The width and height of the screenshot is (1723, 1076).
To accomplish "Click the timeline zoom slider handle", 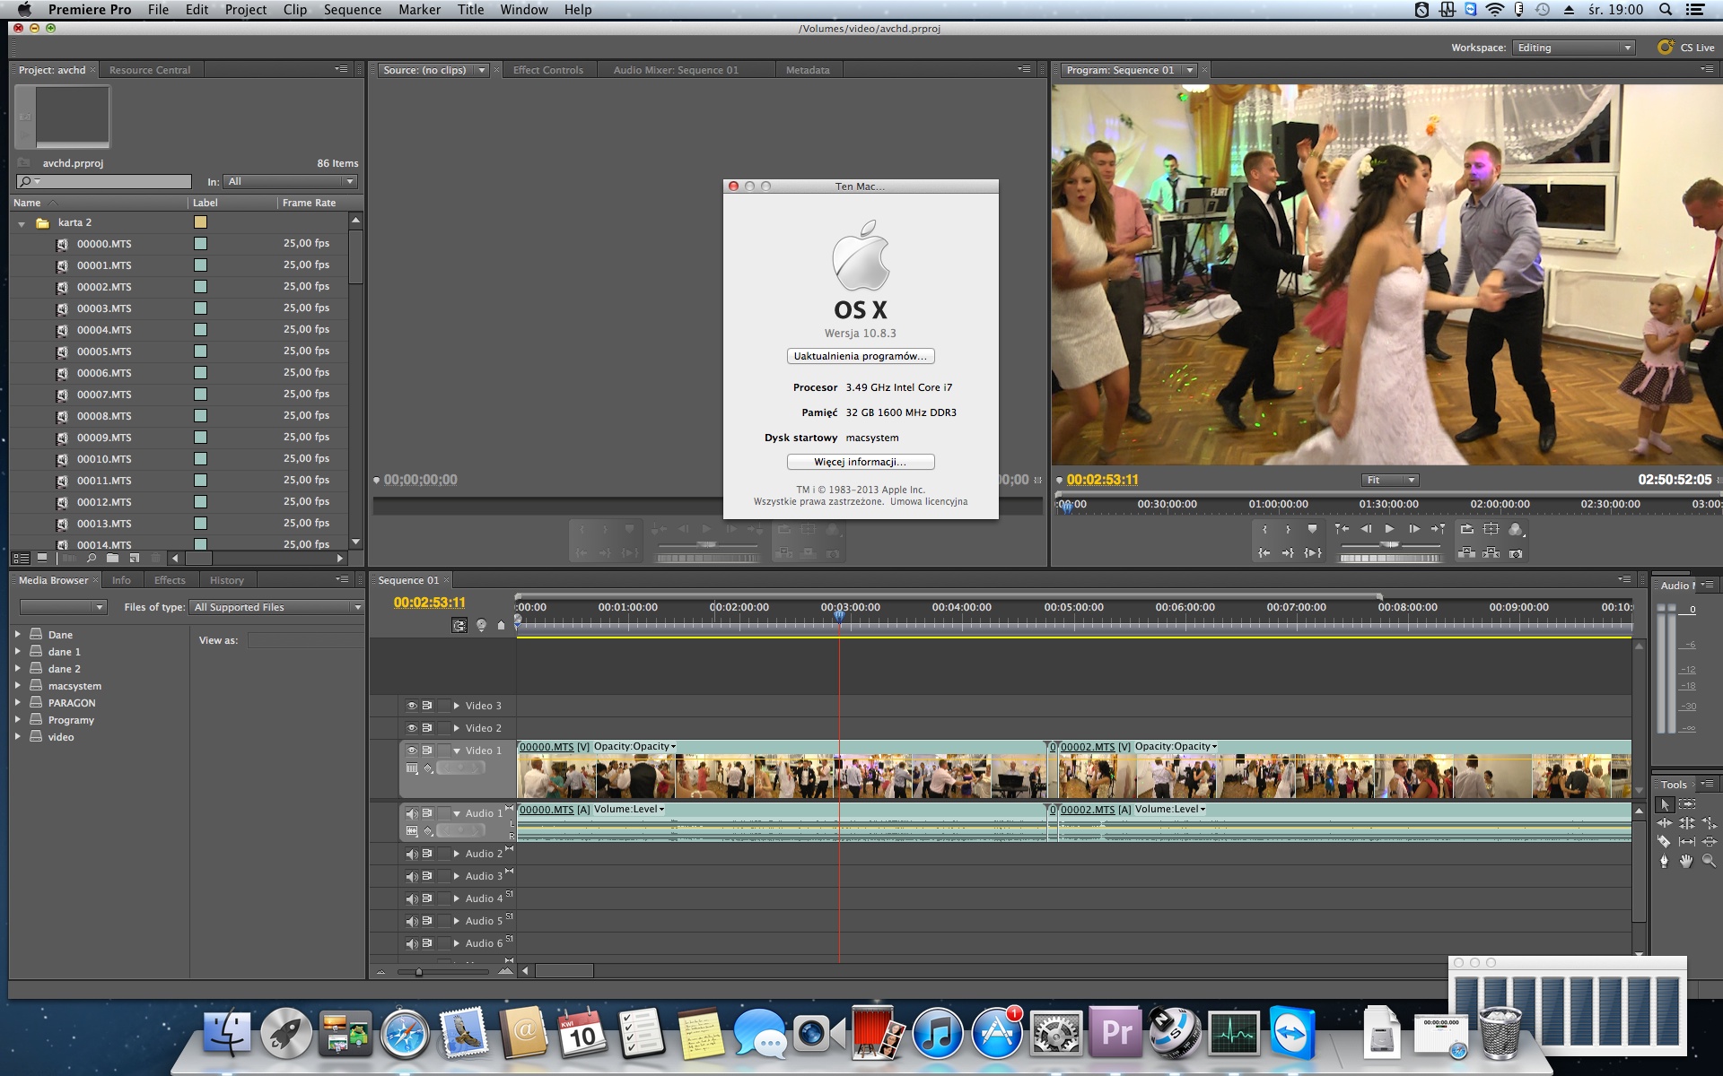I will 418,971.
